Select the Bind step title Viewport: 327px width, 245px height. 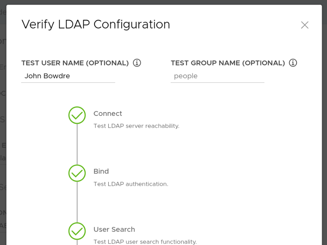(101, 171)
